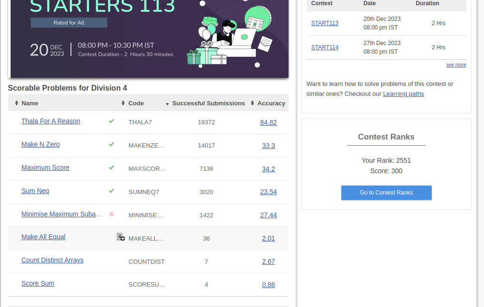This screenshot has height=307, width=484.
Task: Open the Score Sum problem
Action: 38,283
